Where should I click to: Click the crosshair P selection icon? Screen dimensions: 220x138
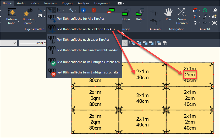click(154, 12)
